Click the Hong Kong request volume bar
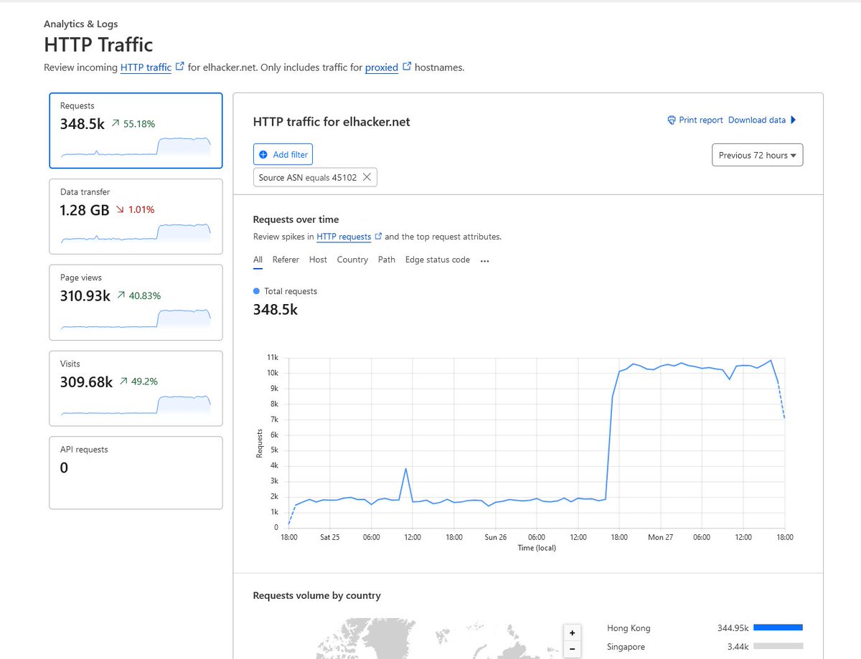 click(x=778, y=627)
